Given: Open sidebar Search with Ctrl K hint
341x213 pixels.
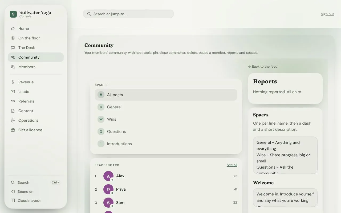Looking at the screenshot, I should tap(36, 182).
